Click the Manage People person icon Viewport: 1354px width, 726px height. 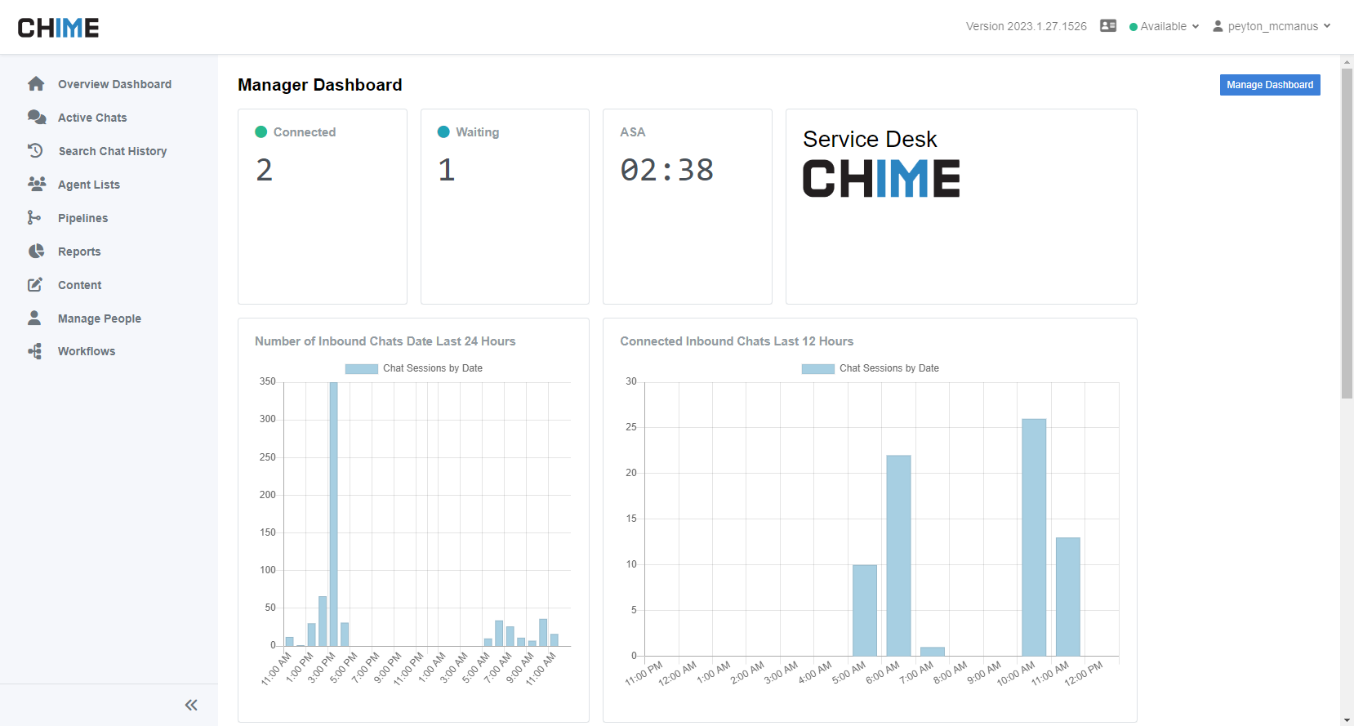coord(34,318)
